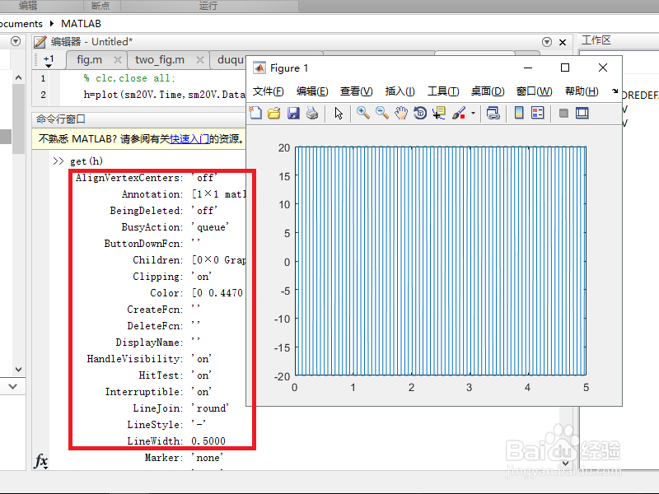The image size is (659, 494).
Task: Click the editor pencil icon in title
Action: coord(40,42)
